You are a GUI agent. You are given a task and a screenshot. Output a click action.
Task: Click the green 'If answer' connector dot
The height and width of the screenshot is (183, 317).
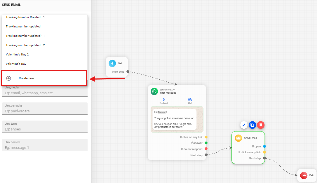(x=206, y=143)
